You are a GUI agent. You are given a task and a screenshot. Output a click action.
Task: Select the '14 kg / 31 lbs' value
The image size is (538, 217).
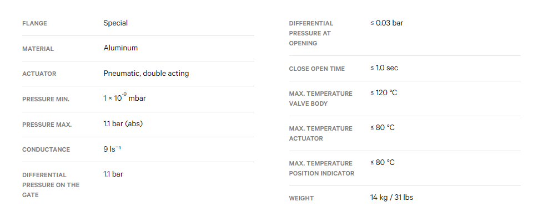(391, 198)
